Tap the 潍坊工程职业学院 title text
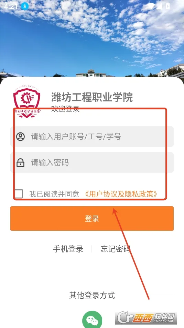184x328 pixels. (92, 97)
